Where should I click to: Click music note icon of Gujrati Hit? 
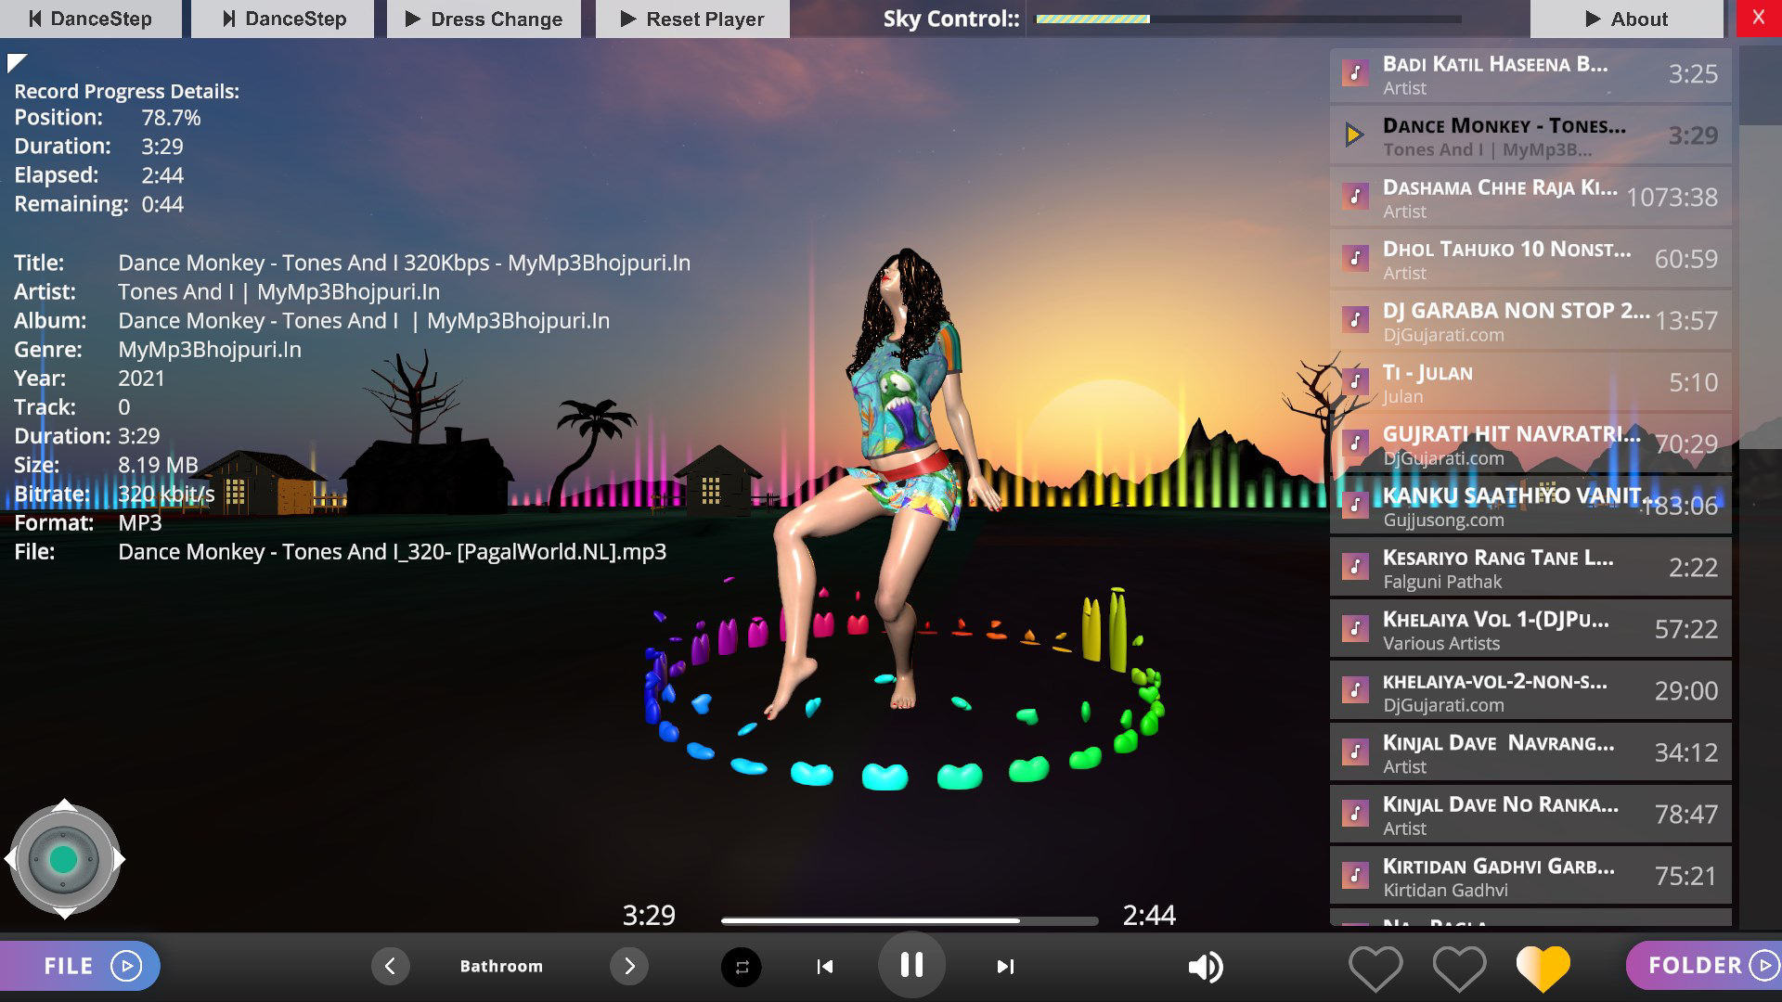pyautogui.click(x=1355, y=443)
